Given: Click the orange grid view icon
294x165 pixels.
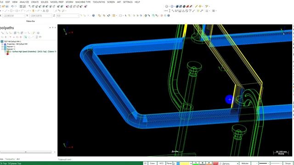Looking at the screenshot, I should [113, 16].
